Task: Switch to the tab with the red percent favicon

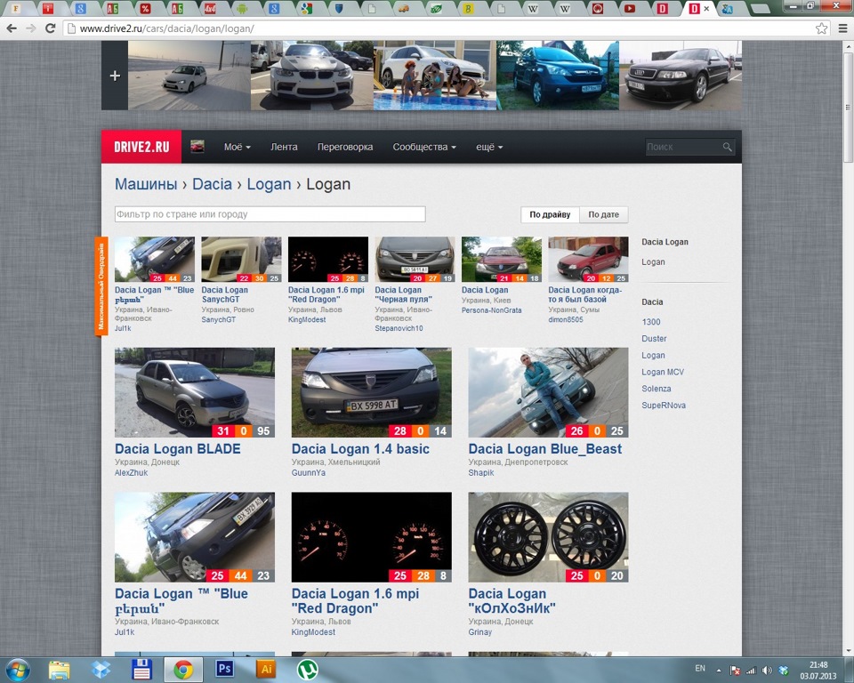Action: coord(145,9)
